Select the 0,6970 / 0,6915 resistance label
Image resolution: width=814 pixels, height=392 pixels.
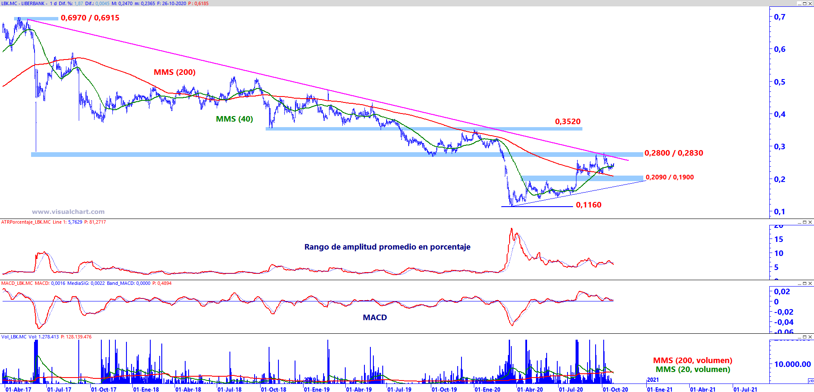[90, 18]
